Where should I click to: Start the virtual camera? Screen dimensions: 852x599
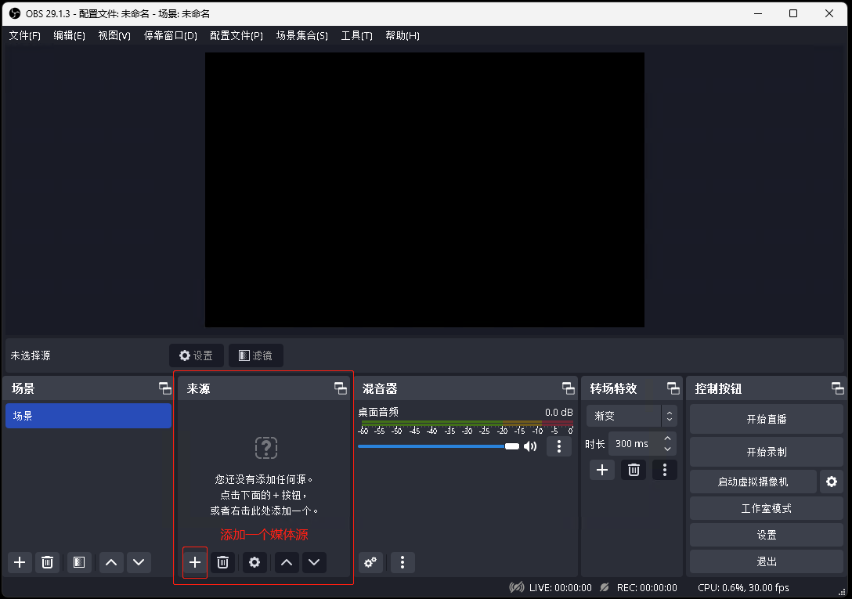753,482
